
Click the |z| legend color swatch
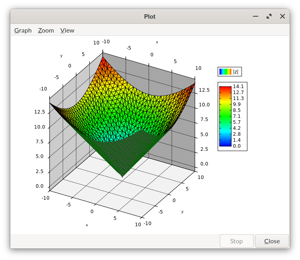225,71
